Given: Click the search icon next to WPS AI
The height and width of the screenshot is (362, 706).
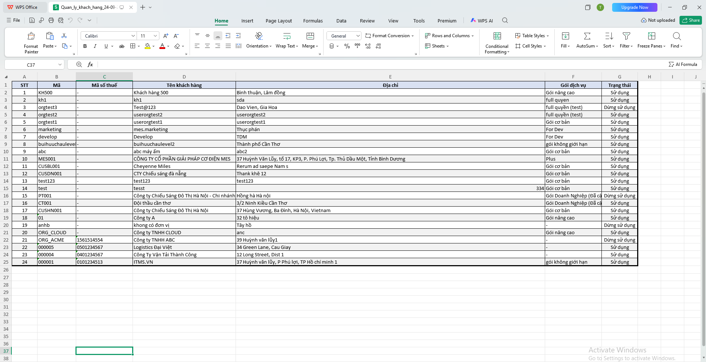Looking at the screenshot, I should 505,21.
